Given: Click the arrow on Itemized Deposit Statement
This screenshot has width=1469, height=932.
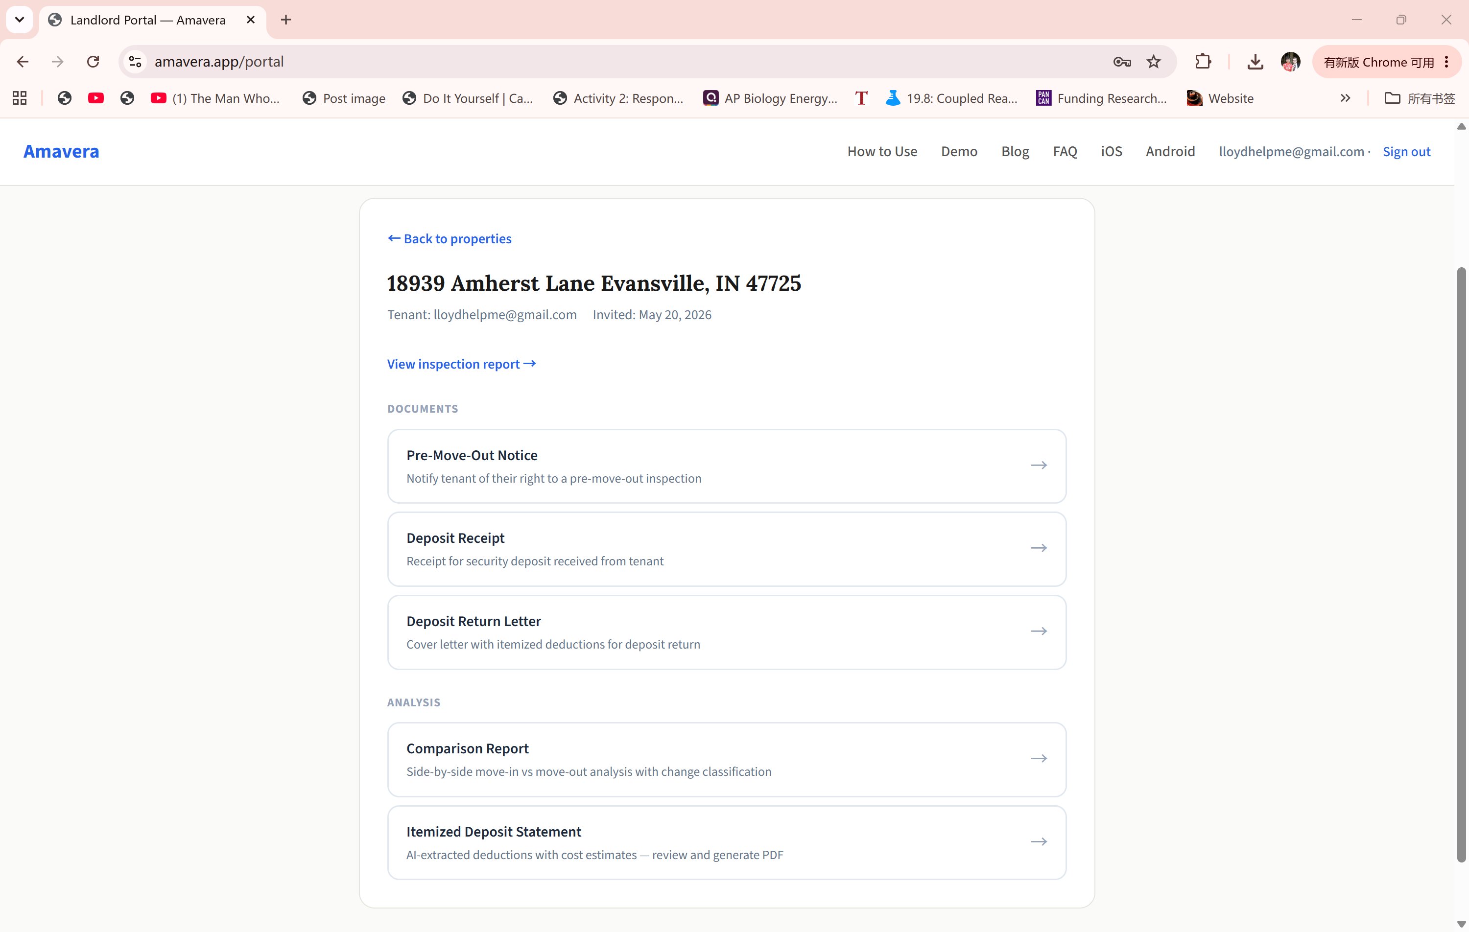Looking at the screenshot, I should [x=1038, y=842].
